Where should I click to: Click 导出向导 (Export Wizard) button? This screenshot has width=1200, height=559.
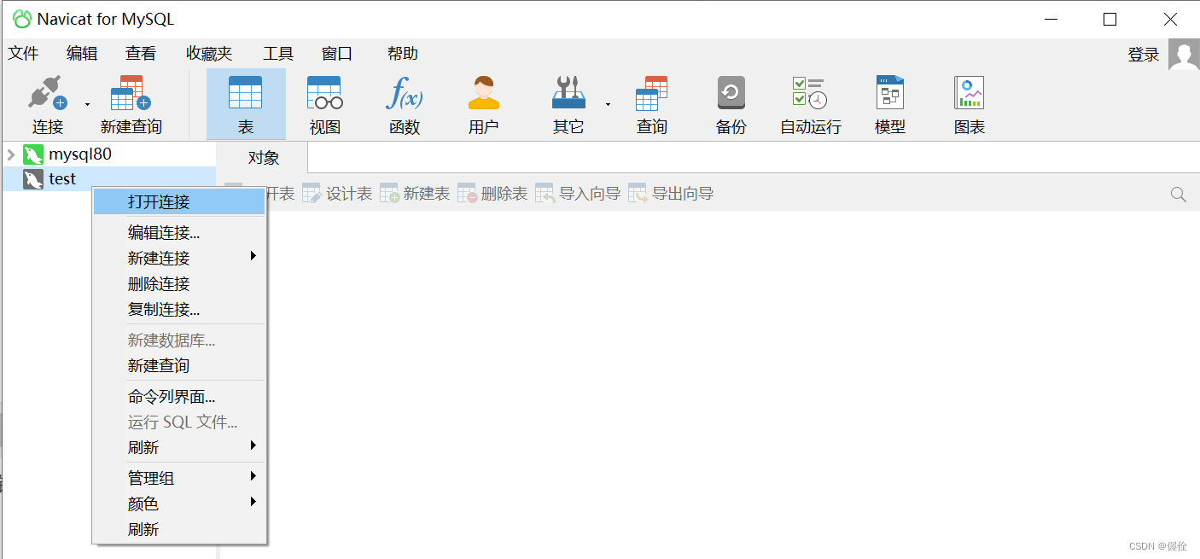pyautogui.click(x=671, y=194)
